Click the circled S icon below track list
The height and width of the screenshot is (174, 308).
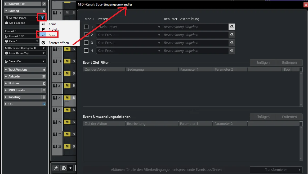click(64, 168)
